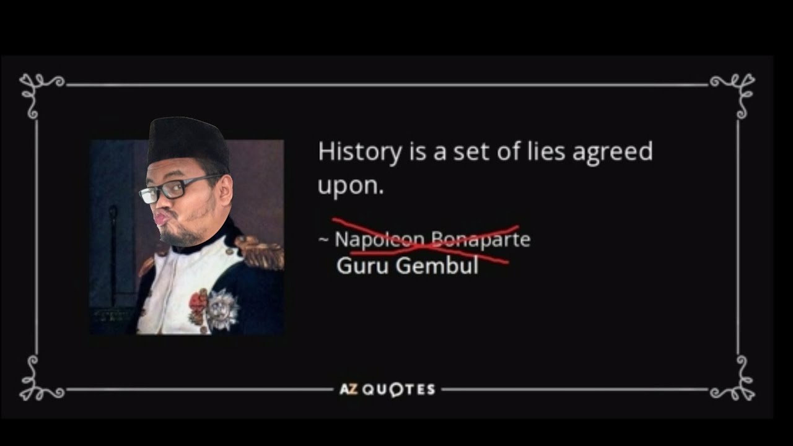The width and height of the screenshot is (793, 446).
Task: Select the crossed-out Napoleon Bonaparte text
Action: coord(432,239)
